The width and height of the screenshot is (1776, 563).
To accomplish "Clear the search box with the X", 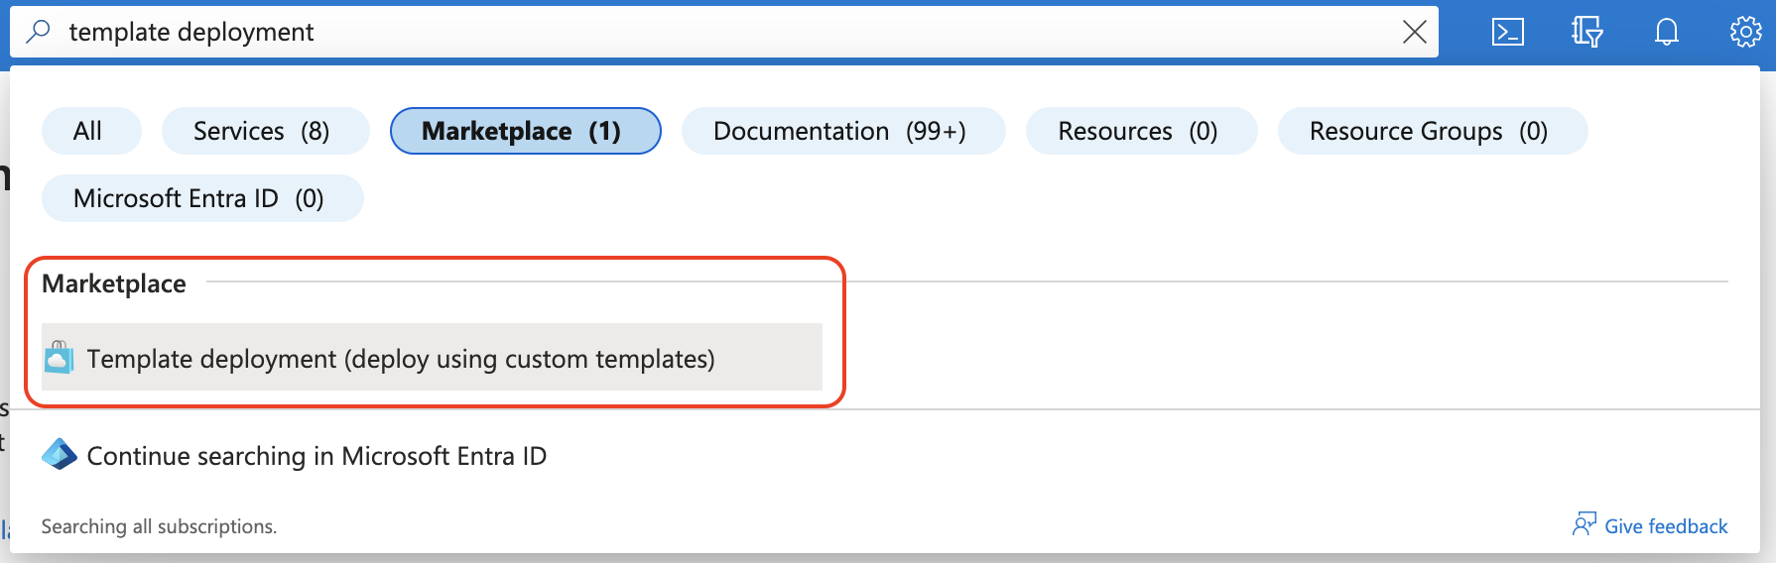I will coord(1414,32).
